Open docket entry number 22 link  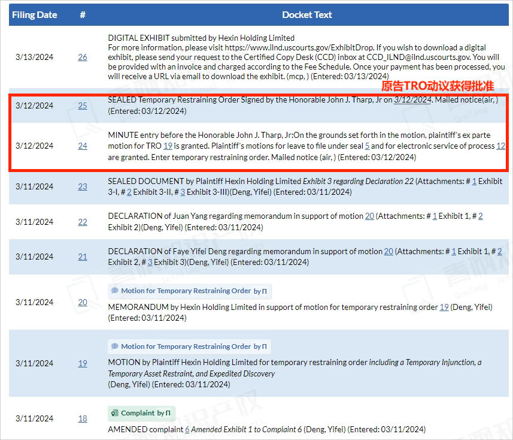point(83,222)
